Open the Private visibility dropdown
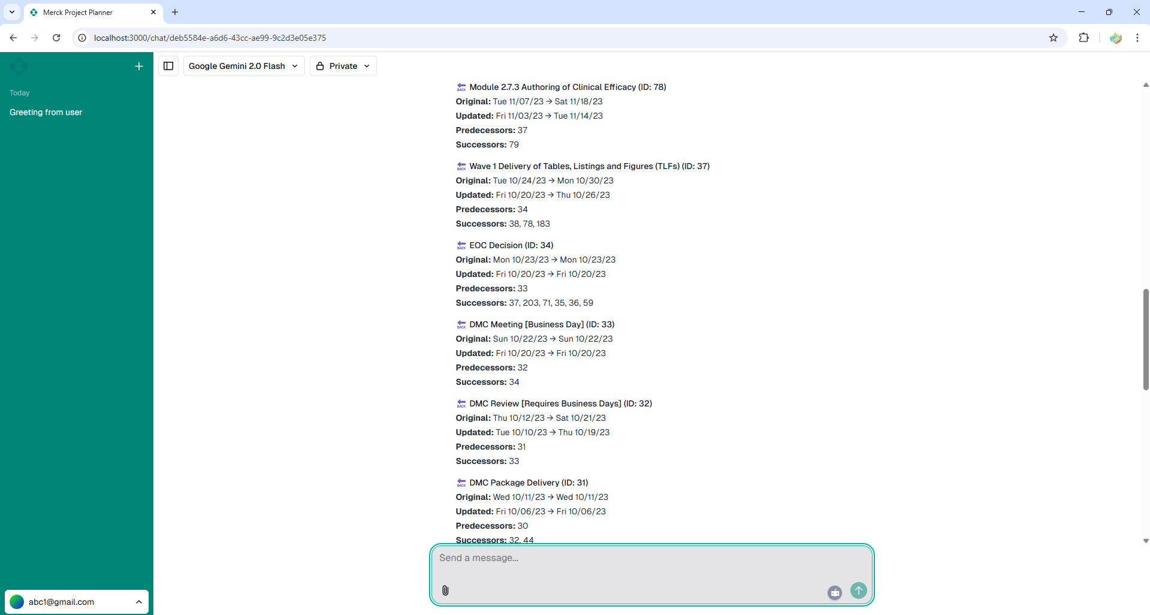 (x=343, y=66)
